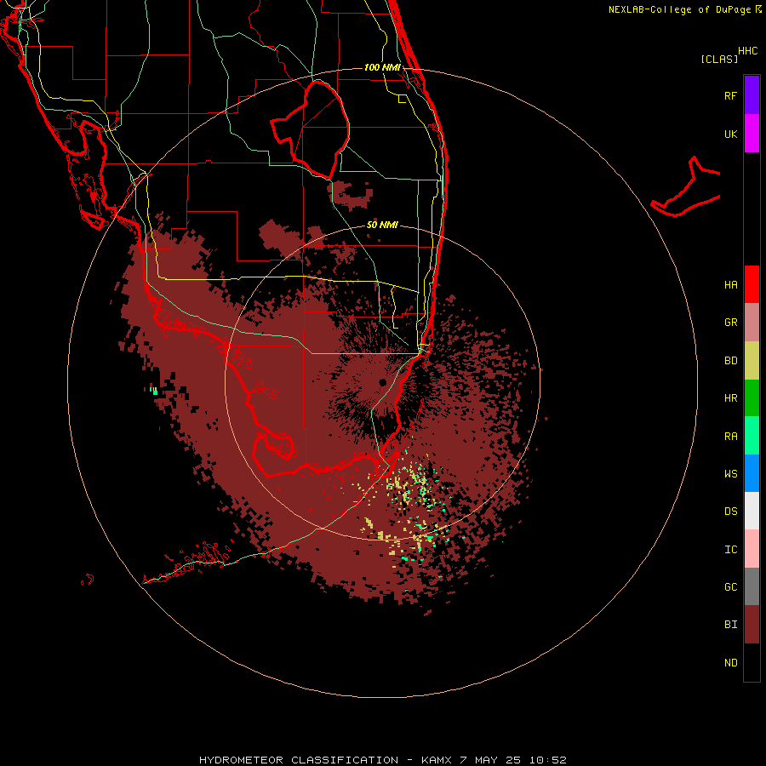Click the GC gray legend swatch
Image resolution: width=766 pixels, height=766 pixels.
click(752, 586)
